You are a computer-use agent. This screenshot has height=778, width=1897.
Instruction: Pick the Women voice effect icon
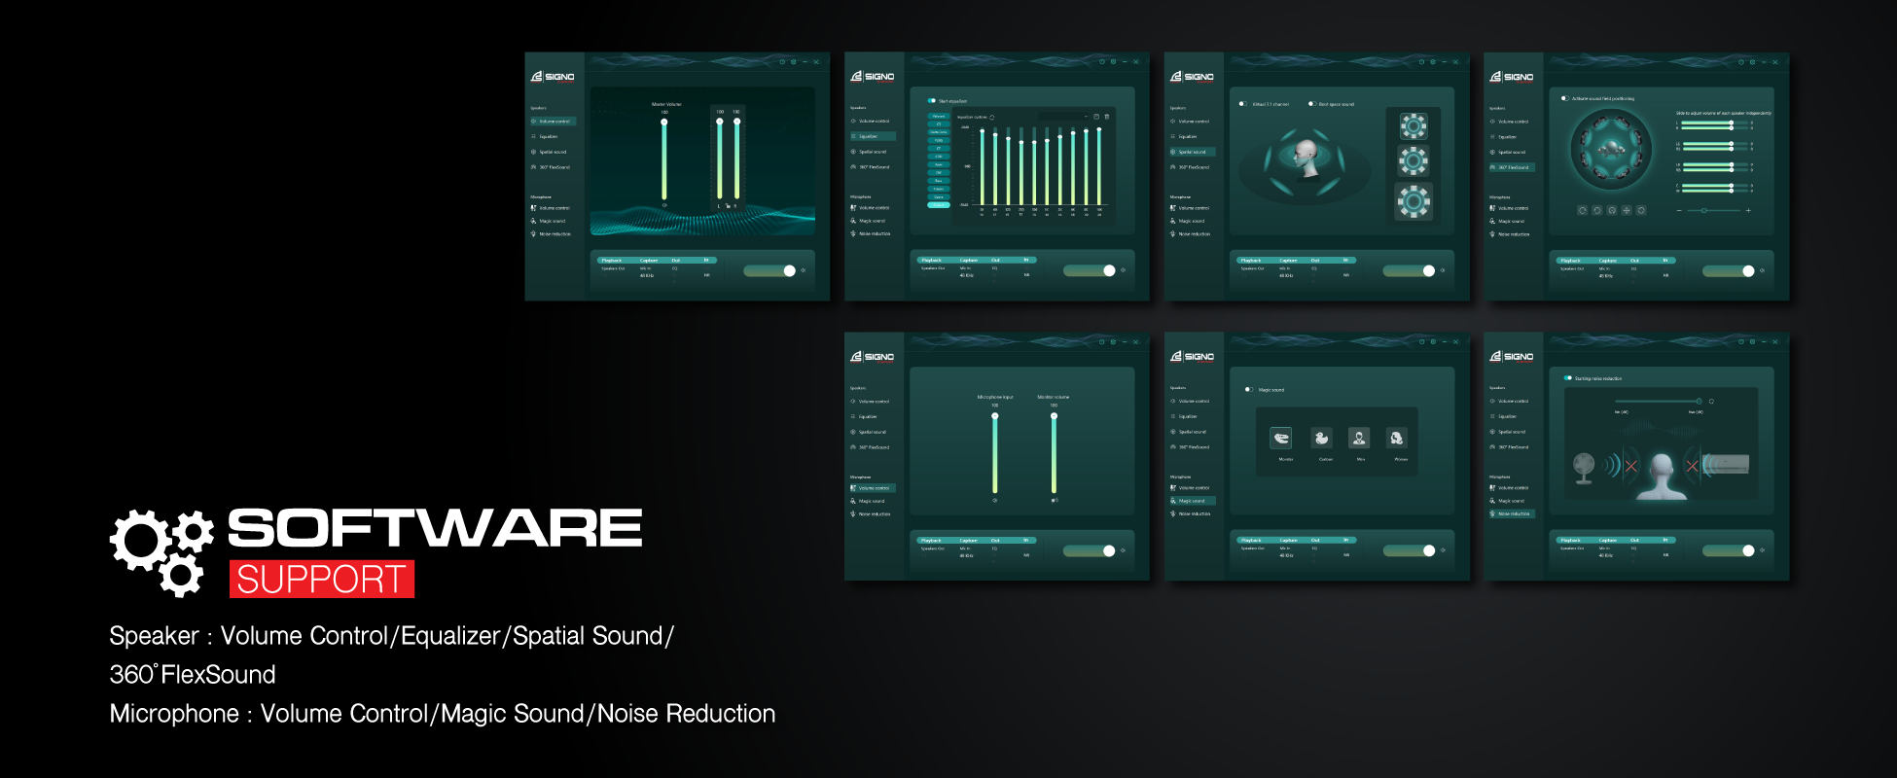[1397, 439]
